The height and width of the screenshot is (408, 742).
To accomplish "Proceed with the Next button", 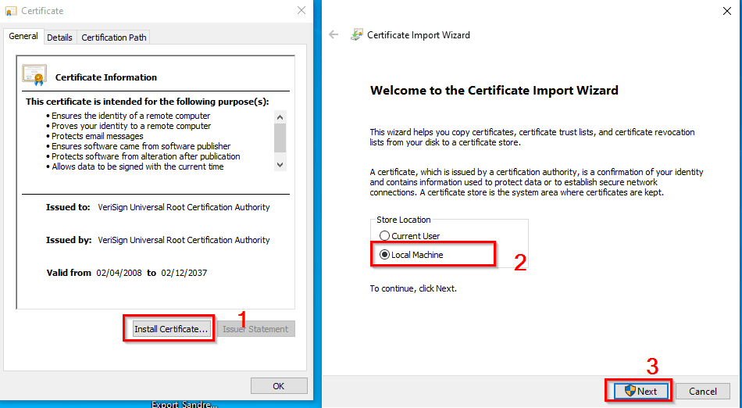I will [638, 391].
